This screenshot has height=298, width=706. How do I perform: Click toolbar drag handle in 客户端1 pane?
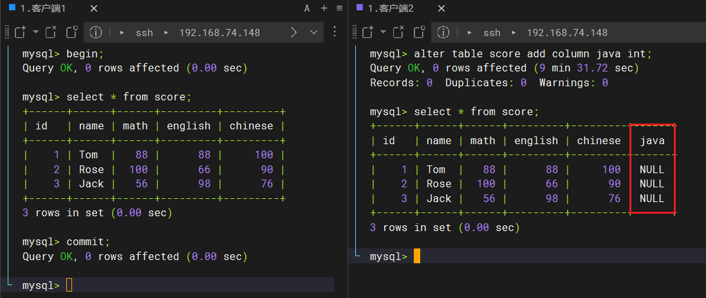coord(6,32)
